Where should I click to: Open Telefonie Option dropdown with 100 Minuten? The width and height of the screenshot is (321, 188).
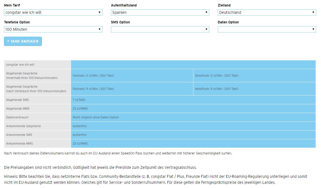tap(53, 29)
